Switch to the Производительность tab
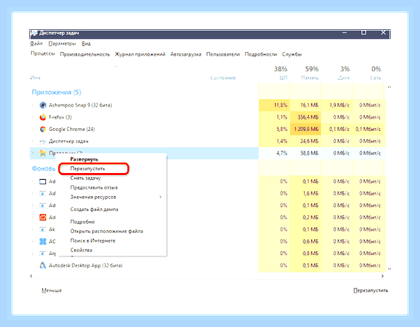Image resolution: width=420 pixels, height=327 pixels. 85,54
